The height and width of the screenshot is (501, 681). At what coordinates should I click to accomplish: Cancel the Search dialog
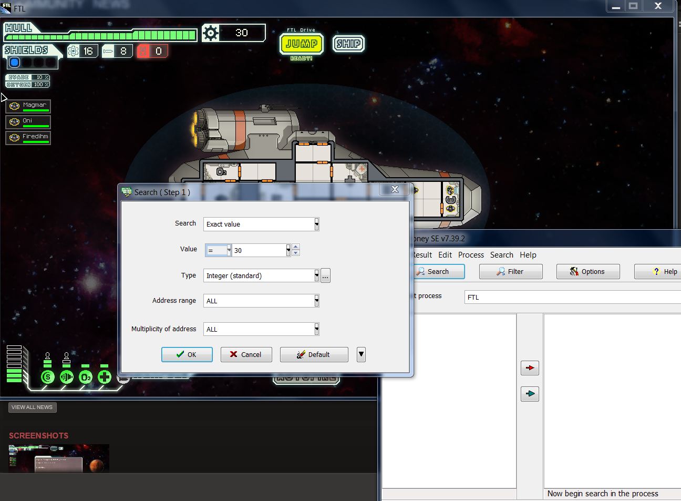point(246,354)
